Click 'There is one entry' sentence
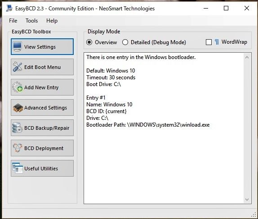The width and height of the screenshot is (258, 219). point(141,57)
